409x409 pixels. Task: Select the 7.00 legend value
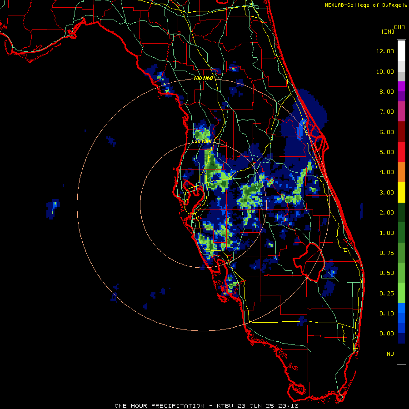point(387,112)
